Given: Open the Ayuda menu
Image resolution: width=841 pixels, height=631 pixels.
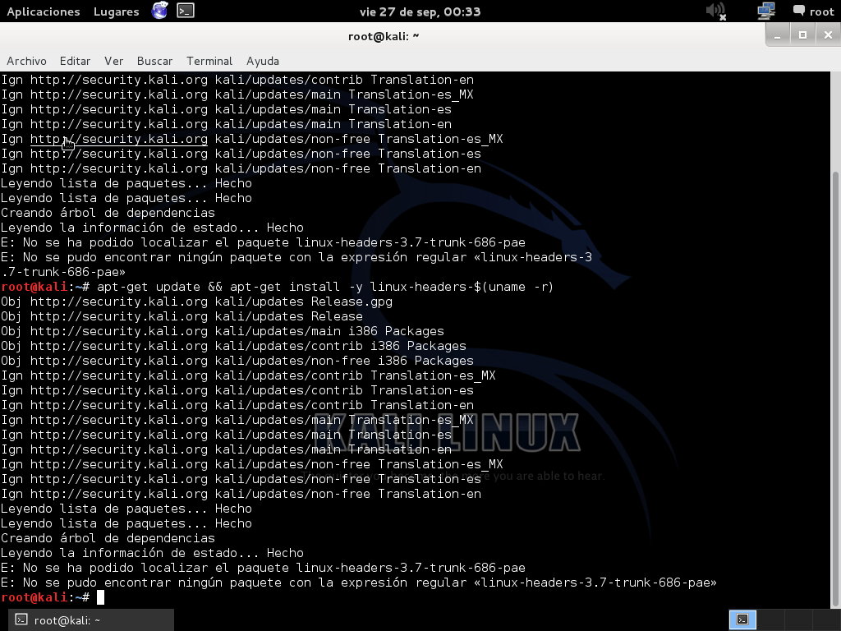Looking at the screenshot, I should [x=263, y=61].
